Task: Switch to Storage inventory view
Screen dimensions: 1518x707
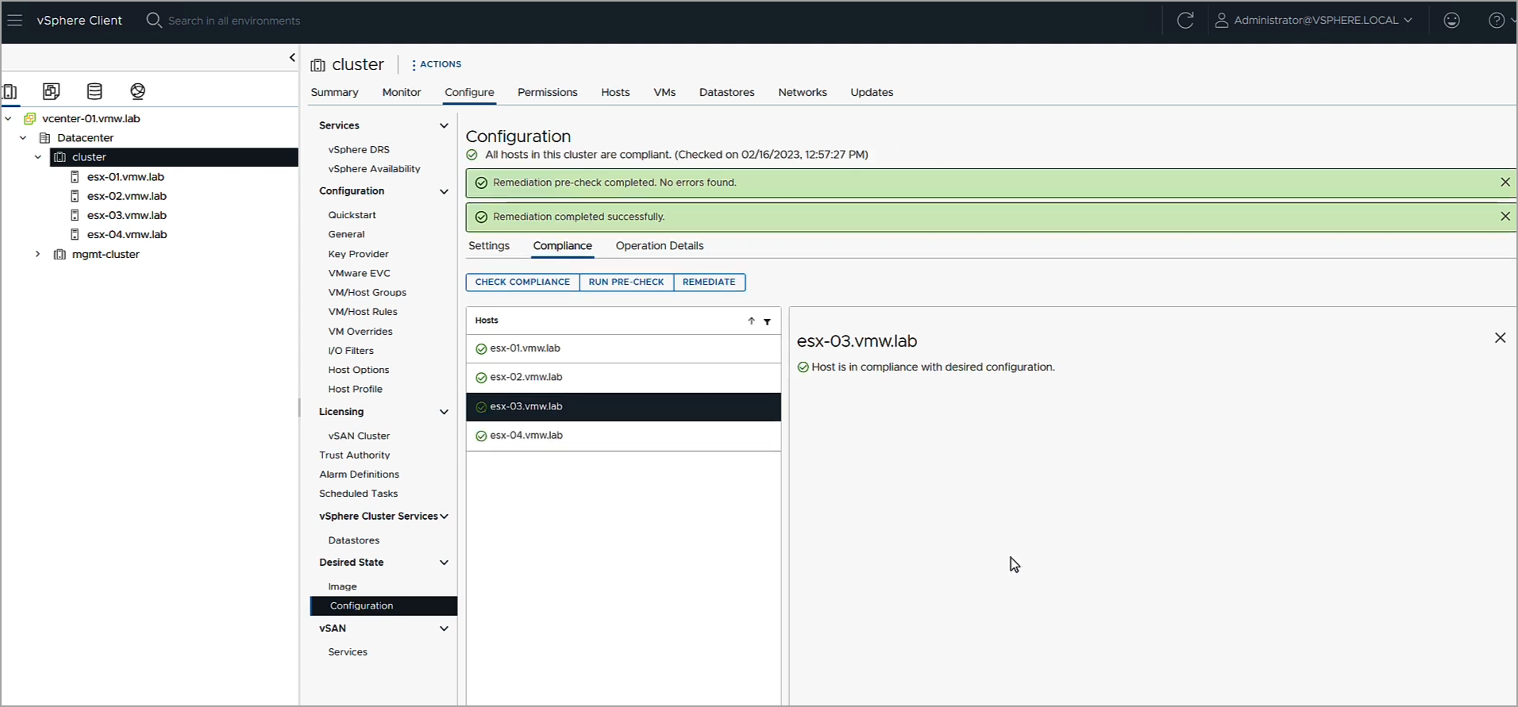Action: [94, 91]
